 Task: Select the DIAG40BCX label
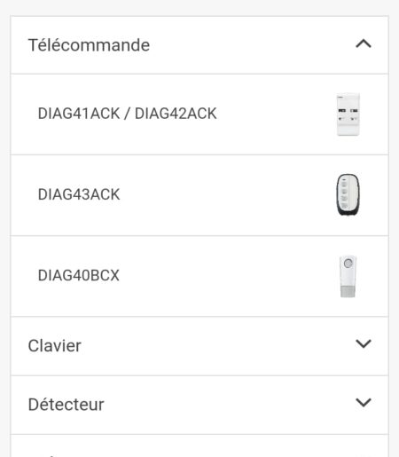[79, 275]
